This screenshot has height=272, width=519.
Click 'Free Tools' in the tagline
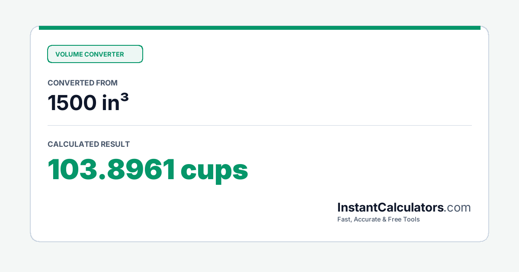[404, 219]
